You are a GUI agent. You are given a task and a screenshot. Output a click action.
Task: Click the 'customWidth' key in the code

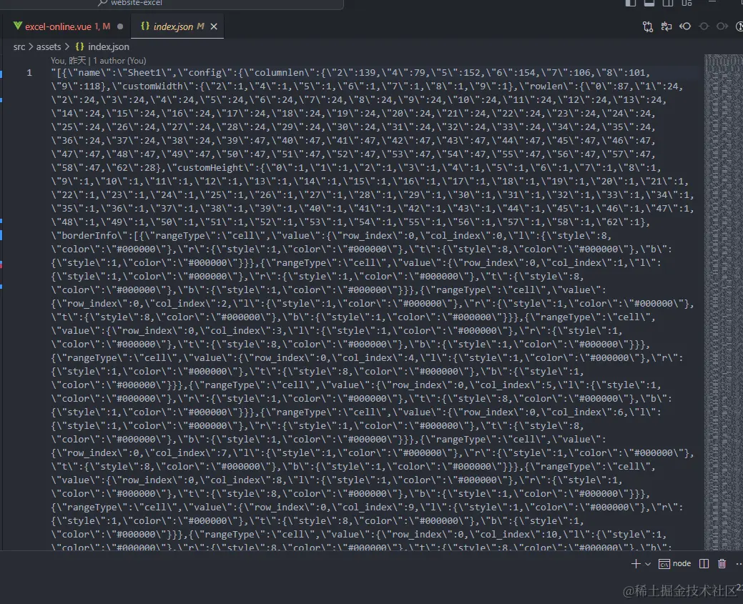tap(152, 86)
